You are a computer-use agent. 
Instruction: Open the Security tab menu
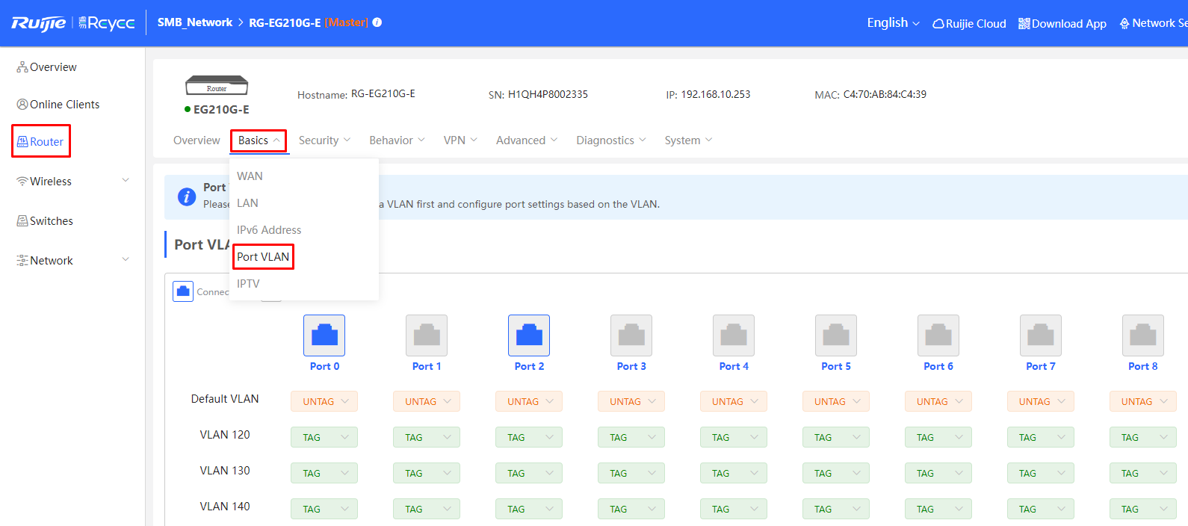[x=324, y=140]
